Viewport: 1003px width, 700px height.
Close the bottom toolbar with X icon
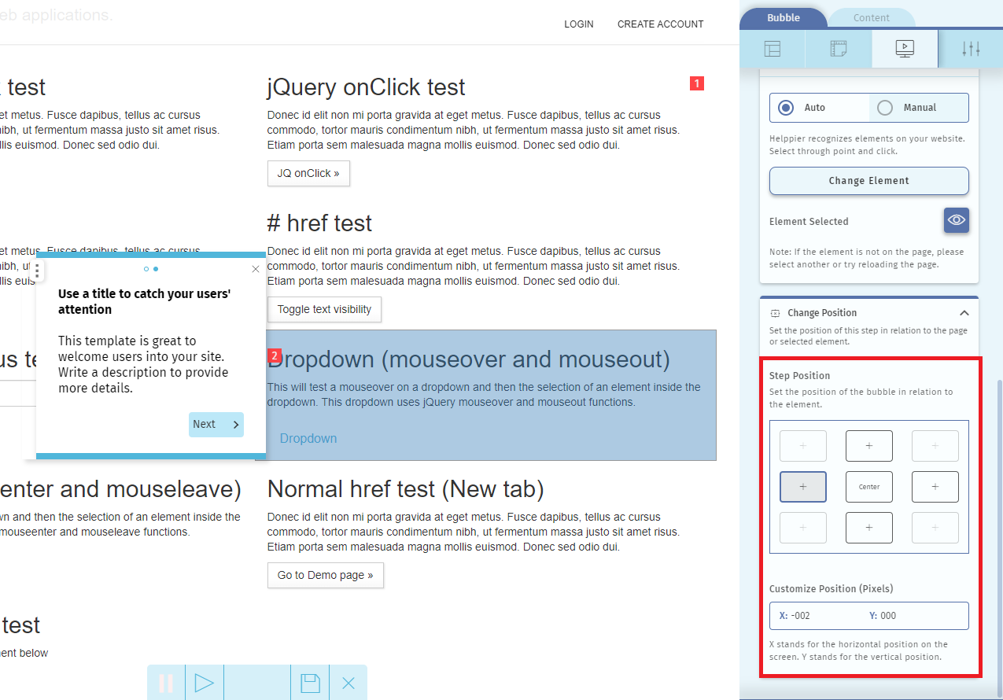348,683
